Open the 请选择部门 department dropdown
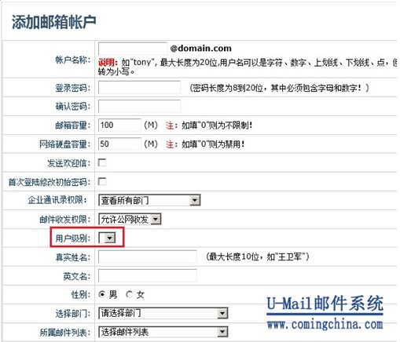The height and width of the screenshot is (342, 400). [x=163, y=313]
